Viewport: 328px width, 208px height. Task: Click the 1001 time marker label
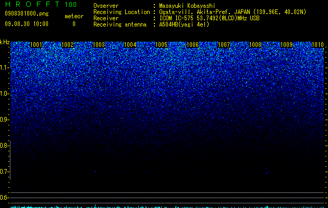[x=36, y=45]
